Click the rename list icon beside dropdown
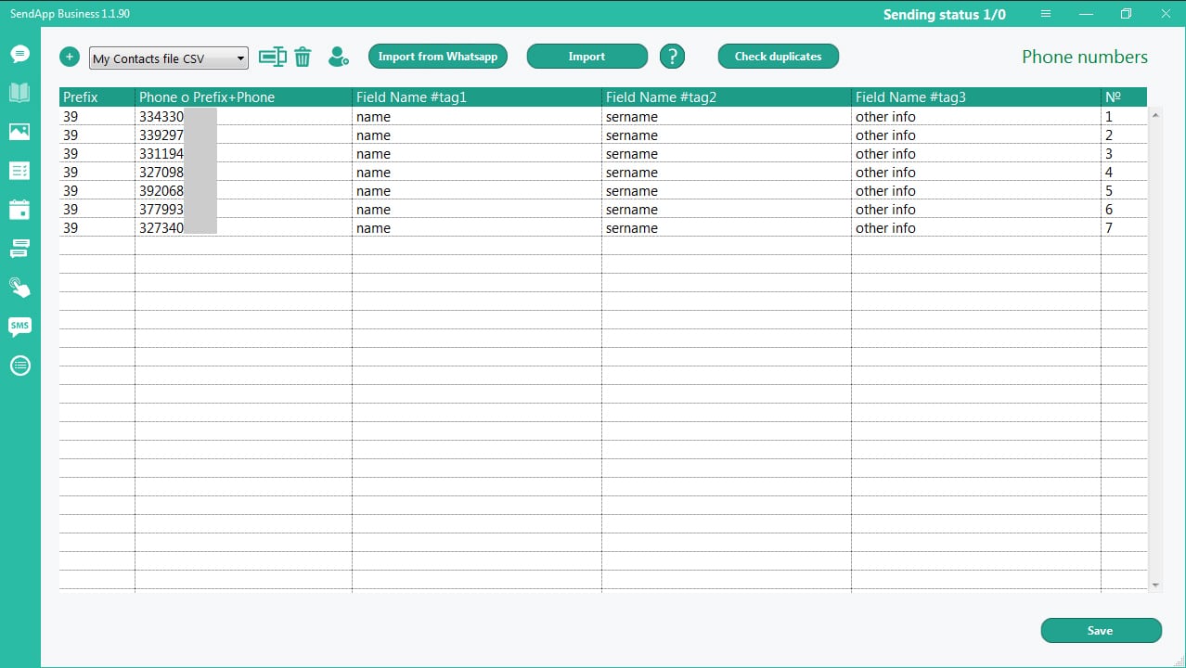Screen dimensions: 1186x668 [x=272, y=57]
